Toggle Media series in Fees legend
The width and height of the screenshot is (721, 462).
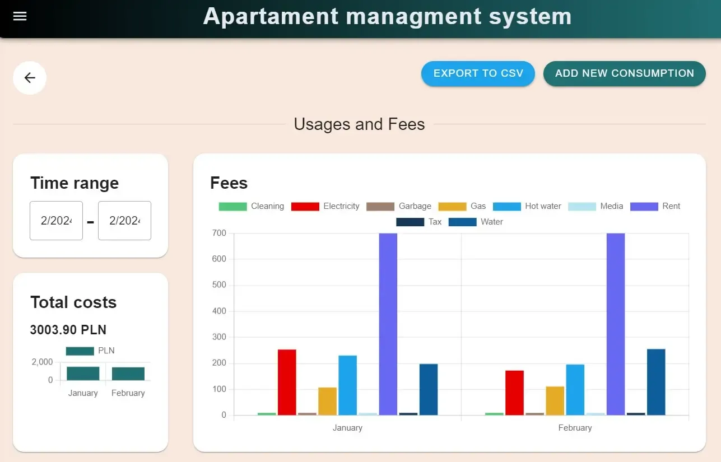click(596, 206)
